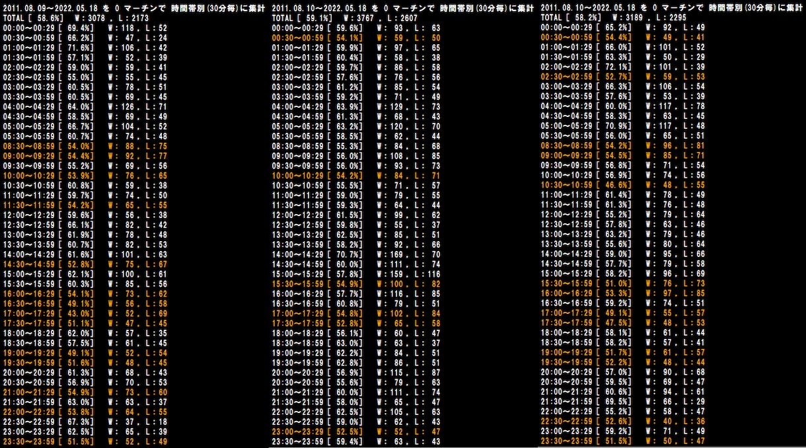
Task: Select the 21:30~21:59 row showing 69.5%
Action: (x=623, y=402)
